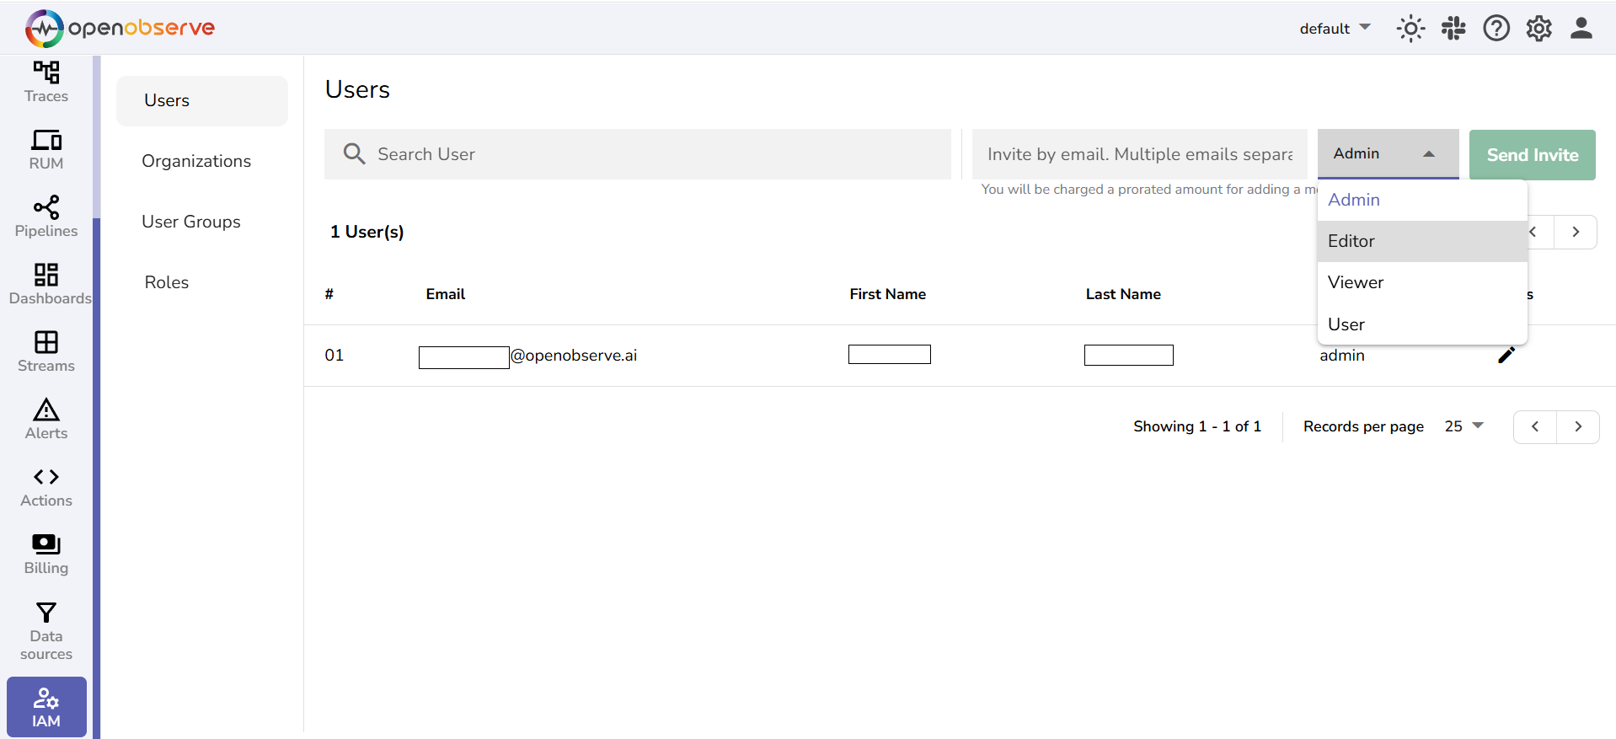Screen dimensions: 1616x739
Task: Switch to the User Groups tab
Action: [202, 222]
